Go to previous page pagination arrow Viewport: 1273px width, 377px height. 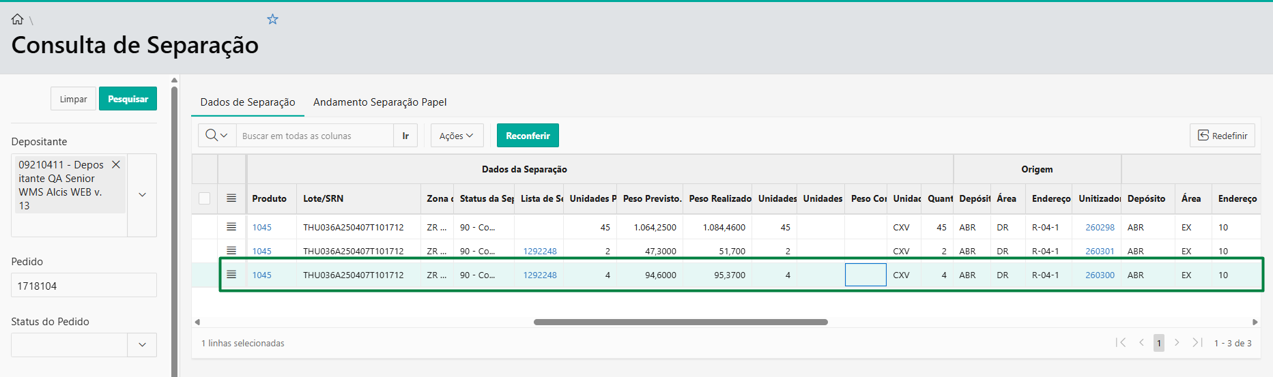click(1141, 343)
